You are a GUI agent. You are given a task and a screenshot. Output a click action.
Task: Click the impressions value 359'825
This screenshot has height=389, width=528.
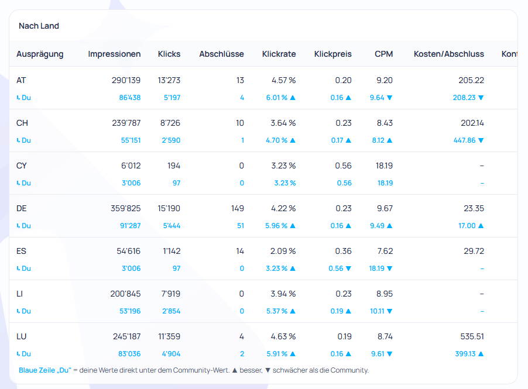click(126, 209)
